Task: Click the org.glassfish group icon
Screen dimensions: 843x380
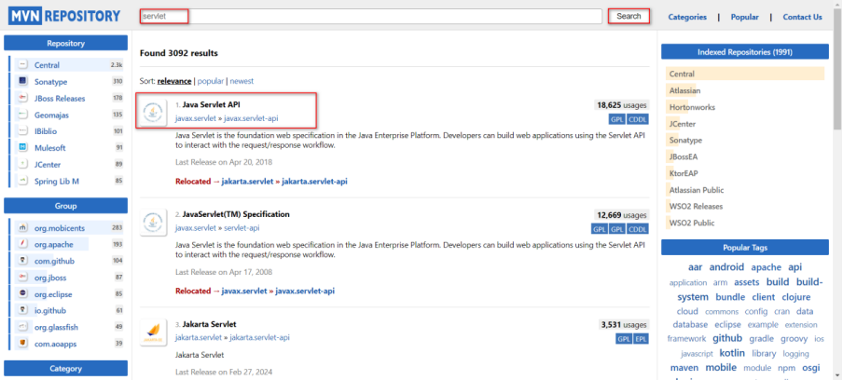Action: 22,327
